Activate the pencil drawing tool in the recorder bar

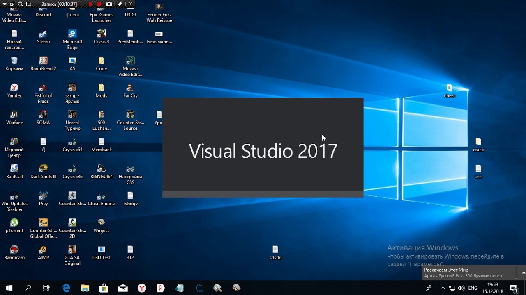[120, 4]
